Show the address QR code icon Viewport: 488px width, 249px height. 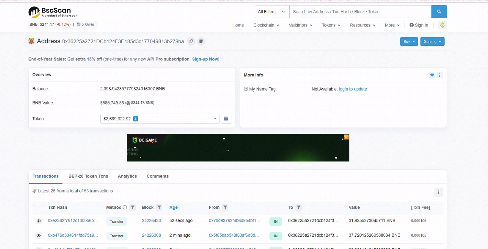tap(201, 41)
